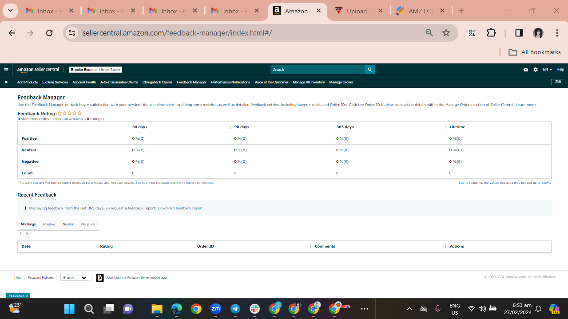This screenshot has height=319, width=568.
Task: Click the Program Policies footer link
Action: click(x=41, y=278)
